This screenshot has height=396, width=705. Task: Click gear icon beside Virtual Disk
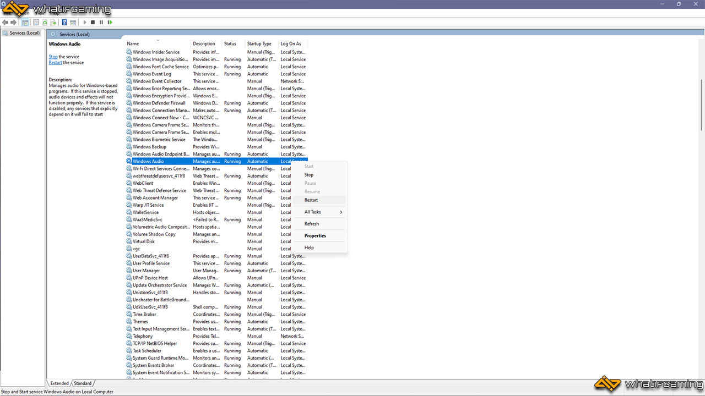(x=129, y=241)
